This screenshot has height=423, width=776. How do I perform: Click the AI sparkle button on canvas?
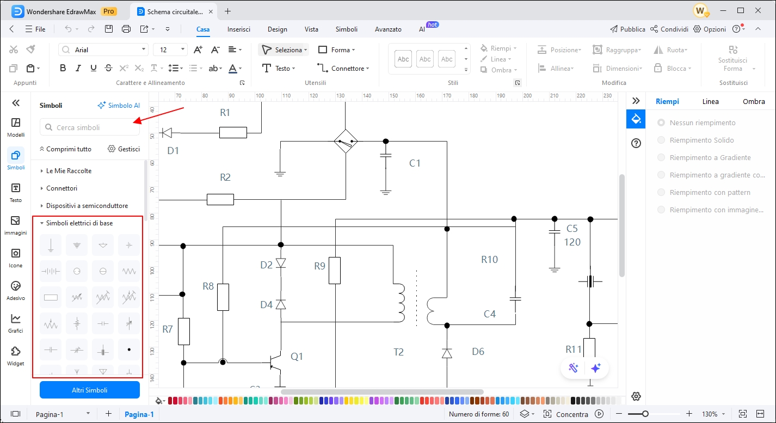596,368
